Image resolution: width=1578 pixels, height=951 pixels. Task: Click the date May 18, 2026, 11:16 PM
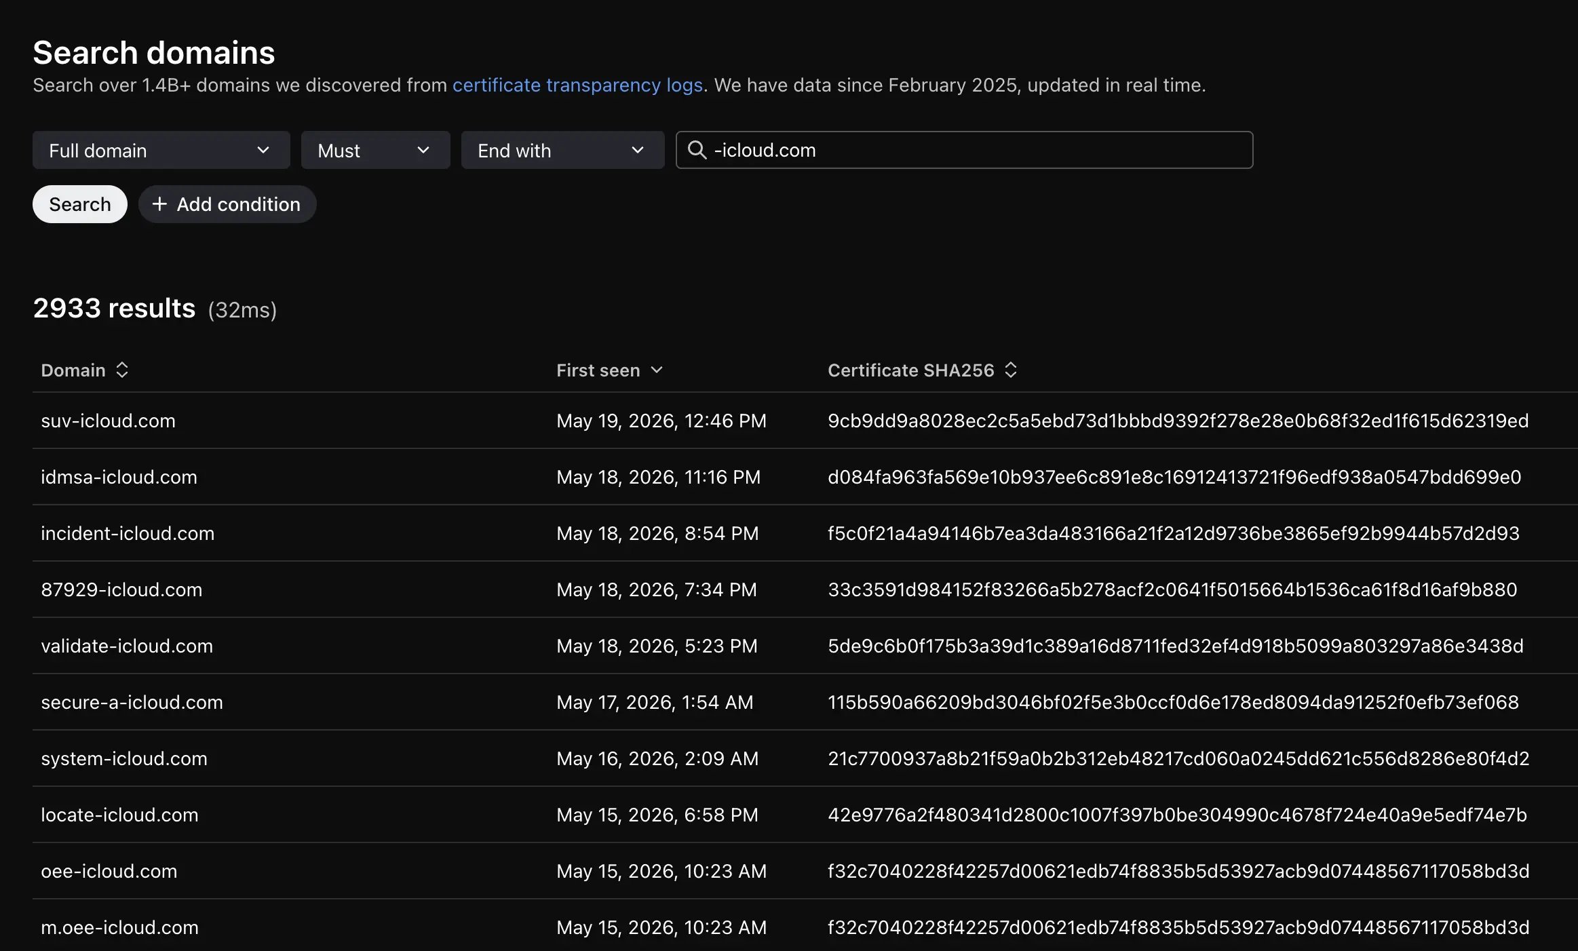[659, 477]
